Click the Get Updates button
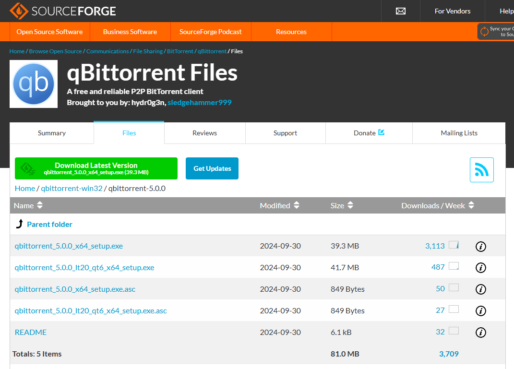514x369 pixels. pos(212,168)
